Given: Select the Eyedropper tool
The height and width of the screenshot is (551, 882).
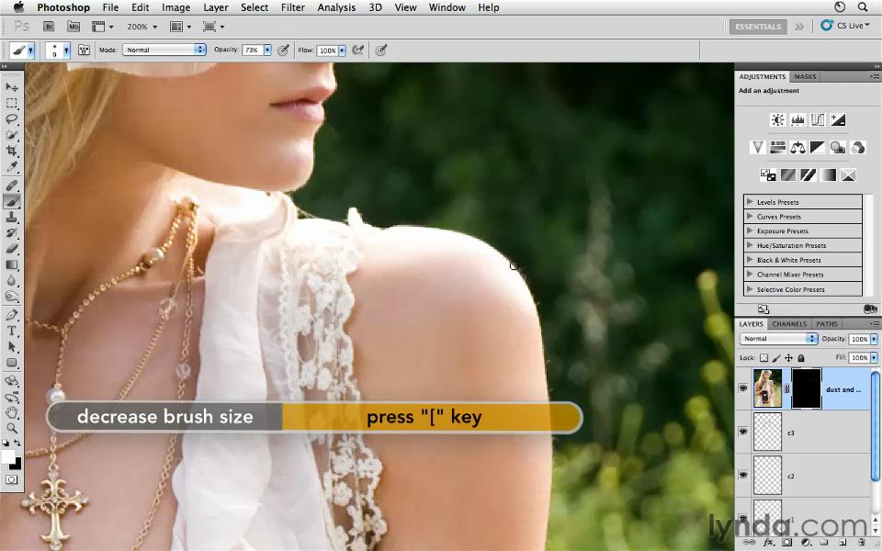Looking at the screenshot, I should point(12,166).
